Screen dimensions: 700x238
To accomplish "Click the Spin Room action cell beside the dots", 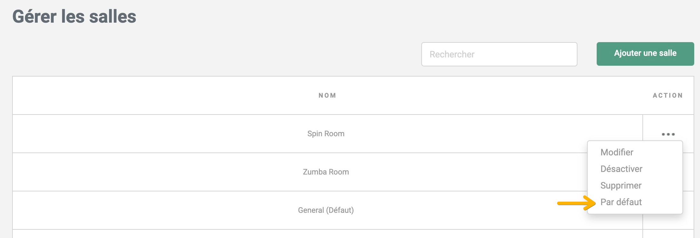I will pyautogui.click(x=653, y=128).
